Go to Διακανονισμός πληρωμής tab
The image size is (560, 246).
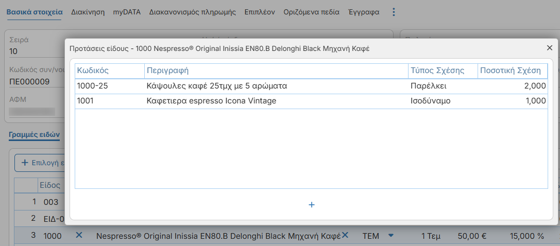coord(193,12)
